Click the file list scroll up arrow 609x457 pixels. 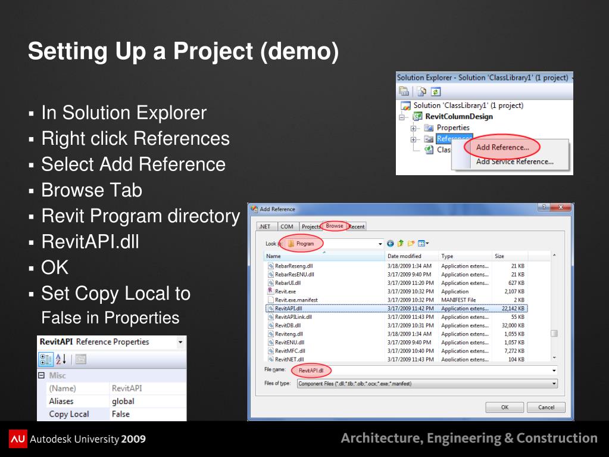click(x=554, y=256)
